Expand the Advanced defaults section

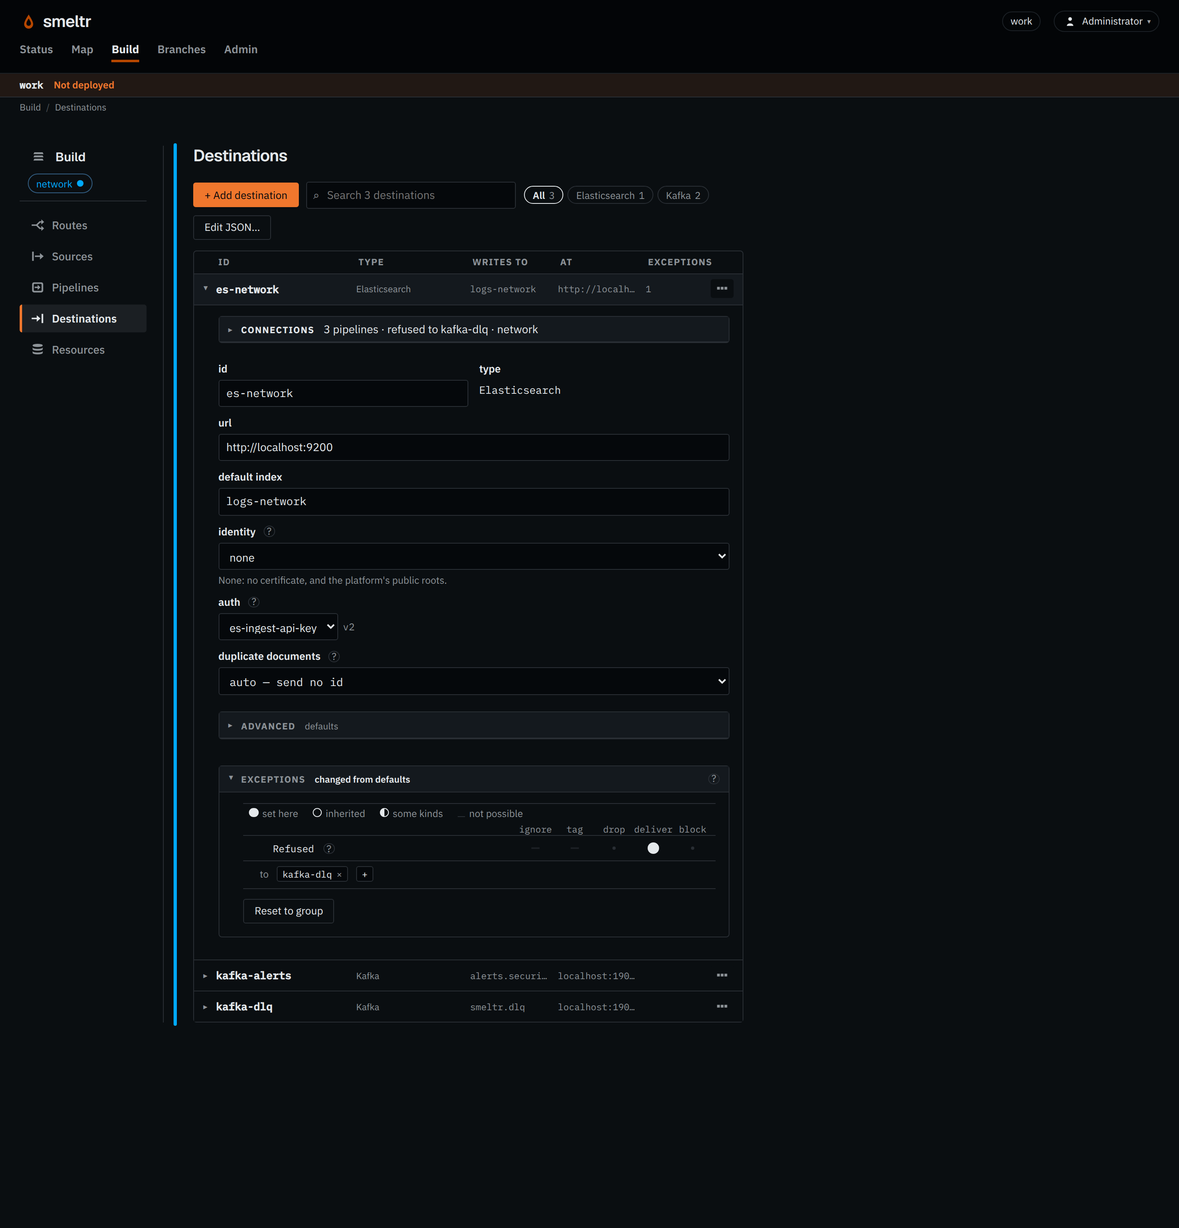(x=474, y=726)
